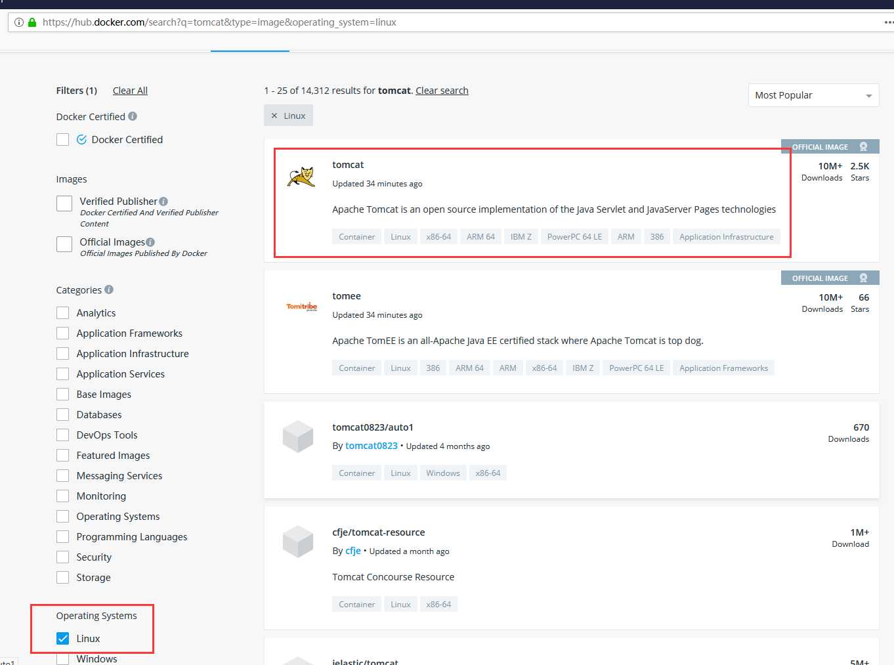894x665 pixels.
Task: Check the Application Frameworks category
Action: [63, 333]
